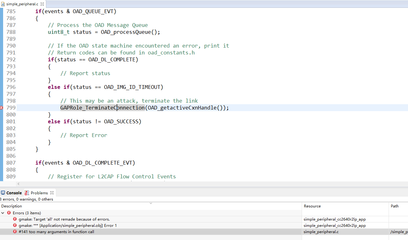Sort problems by the Path column header
The width and height of the screenshot is (408, 240).
tap(399, 206)
